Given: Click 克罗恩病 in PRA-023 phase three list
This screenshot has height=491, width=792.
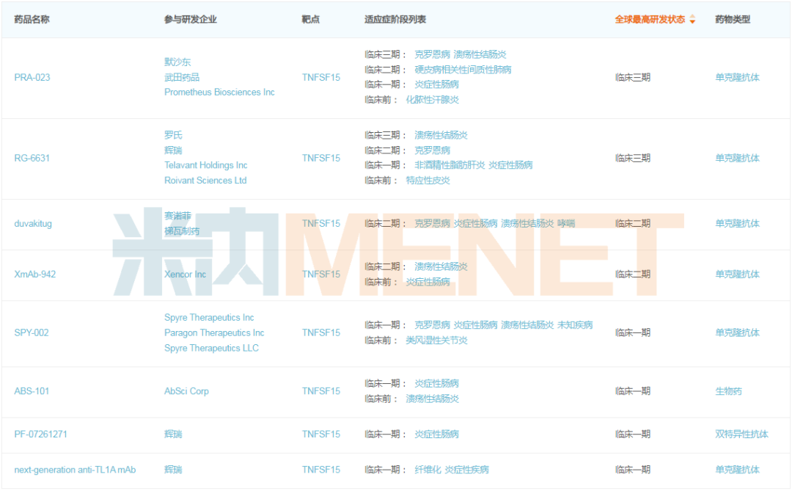Looking at the screenshot, I should click(x=433, y=54).
